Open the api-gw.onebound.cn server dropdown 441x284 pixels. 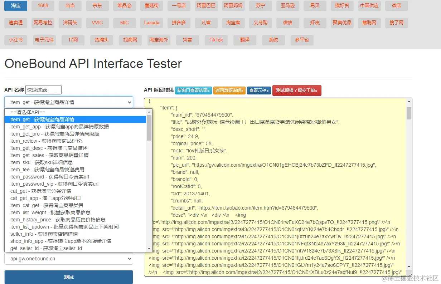69,259
